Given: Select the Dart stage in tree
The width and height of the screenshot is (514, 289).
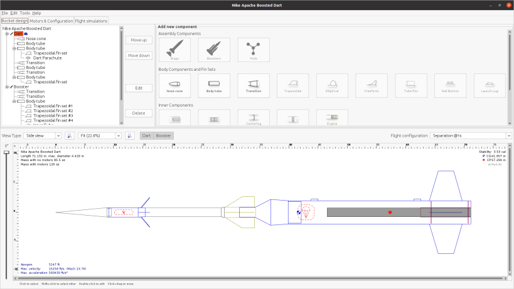Looking at the screenshot, I should pos(18,34).
